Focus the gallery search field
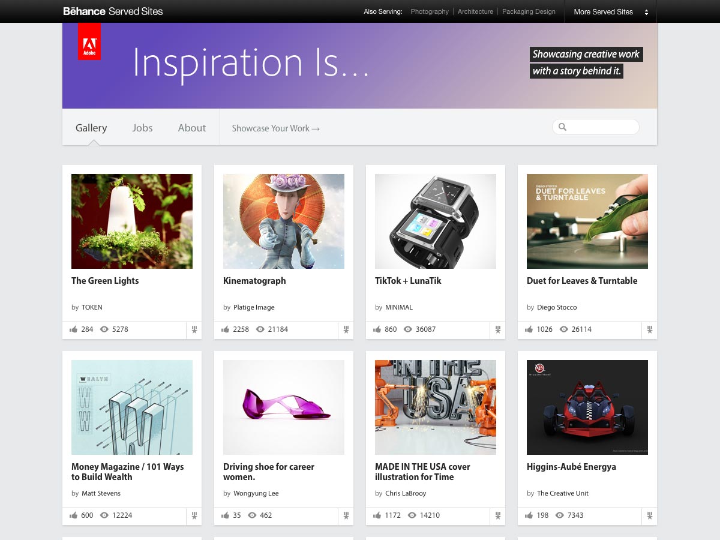Image resolution: width=720 pixels, height=540 pixels. point(595,127)
